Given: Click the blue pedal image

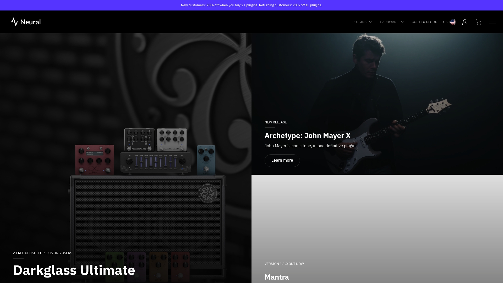Looking at the screenshot, I should pyautogui.click(x=206, y=160).
